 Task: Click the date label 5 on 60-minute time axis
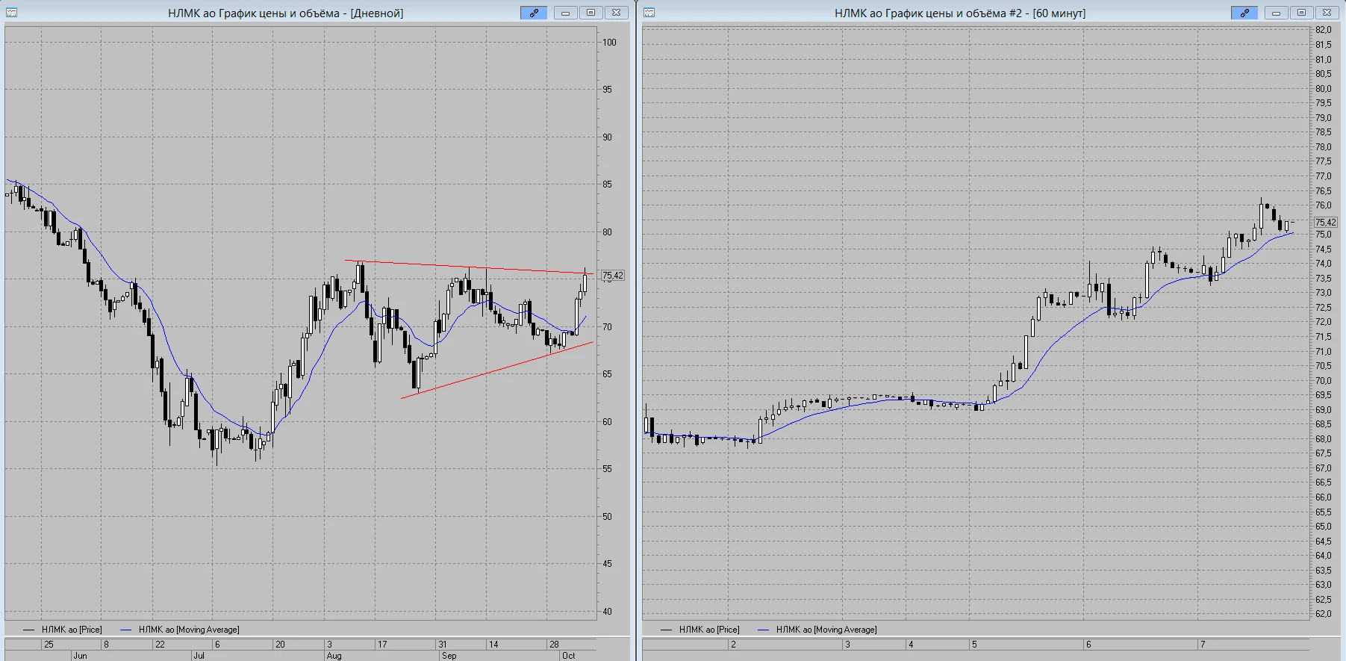click(x=974, y=645)
